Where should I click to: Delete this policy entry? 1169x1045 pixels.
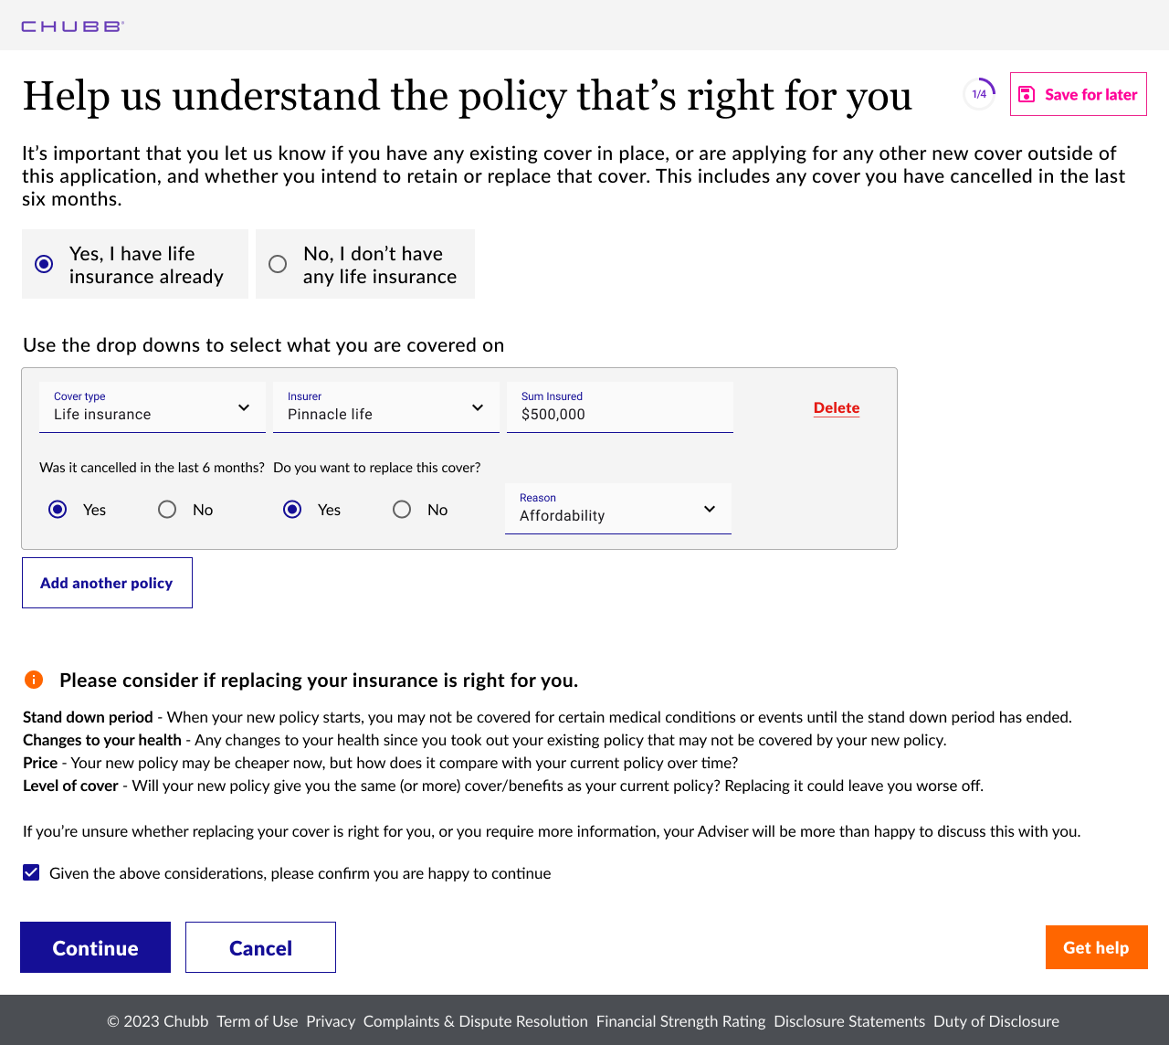click(x=837, y=407)
